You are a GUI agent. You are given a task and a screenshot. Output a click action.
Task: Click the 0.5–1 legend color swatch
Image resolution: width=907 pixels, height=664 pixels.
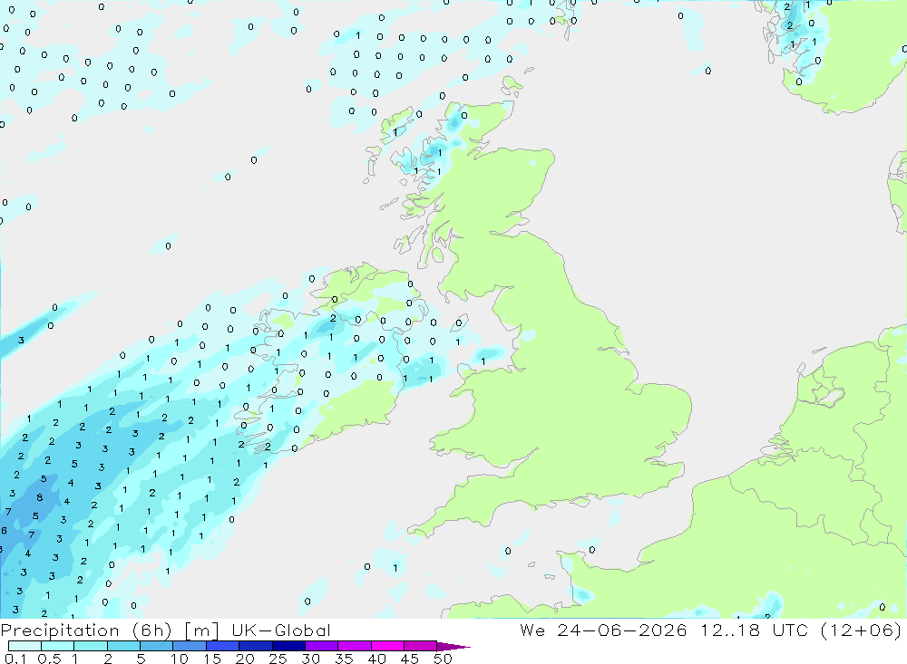tap(57, 646)
